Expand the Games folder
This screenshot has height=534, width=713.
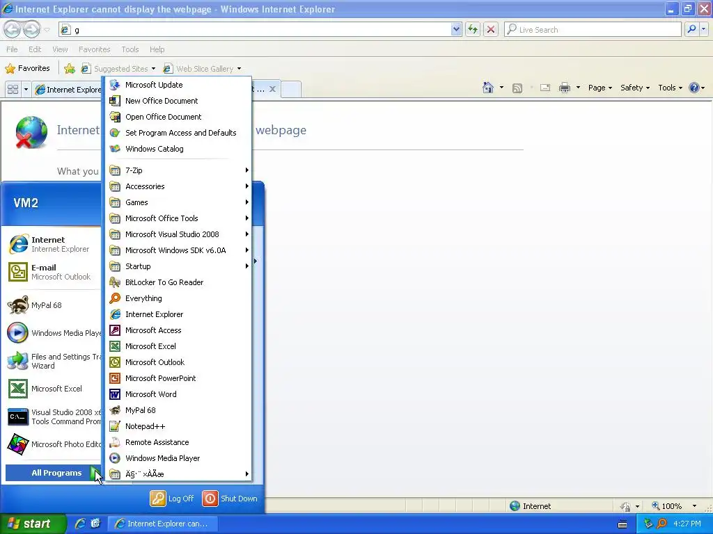(x=178, y=202)
